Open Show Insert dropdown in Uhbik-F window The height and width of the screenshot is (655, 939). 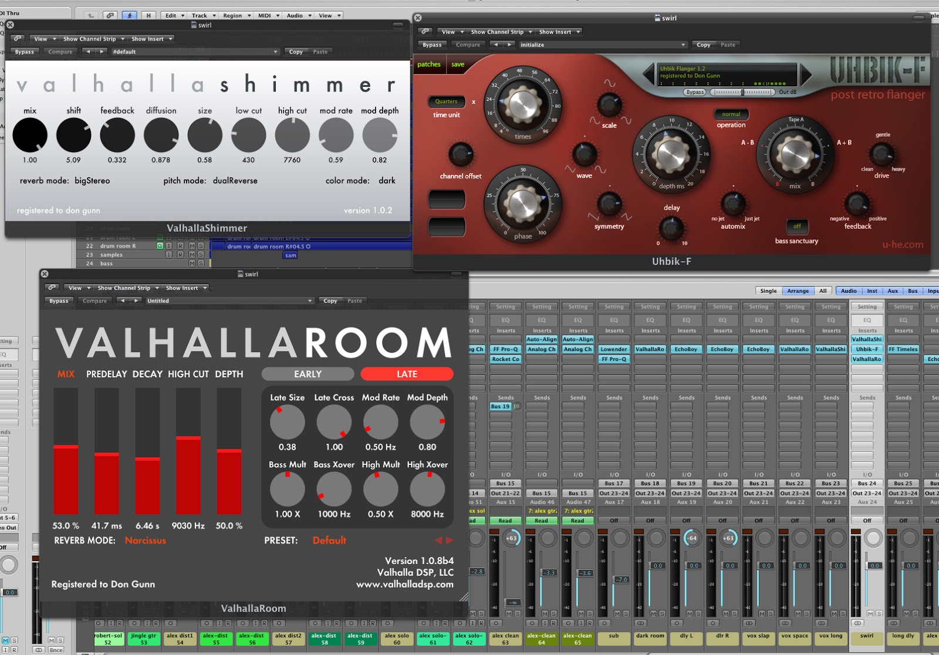(x=559, y=32)
